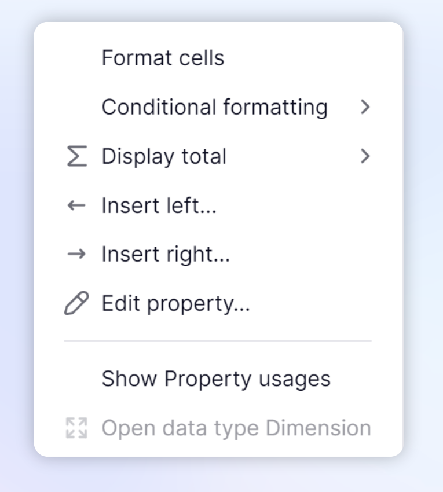This screenshot has height=492, width=443.
Task: Select the Display total label
Action: (164, 156)
